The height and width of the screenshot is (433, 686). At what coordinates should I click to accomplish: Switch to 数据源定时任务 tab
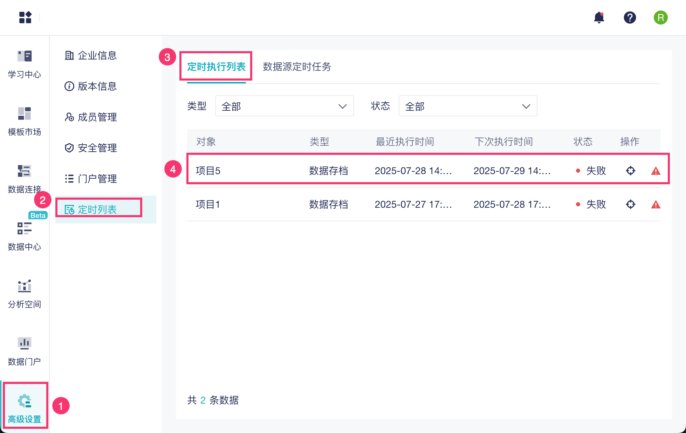[x=297, y=67]
